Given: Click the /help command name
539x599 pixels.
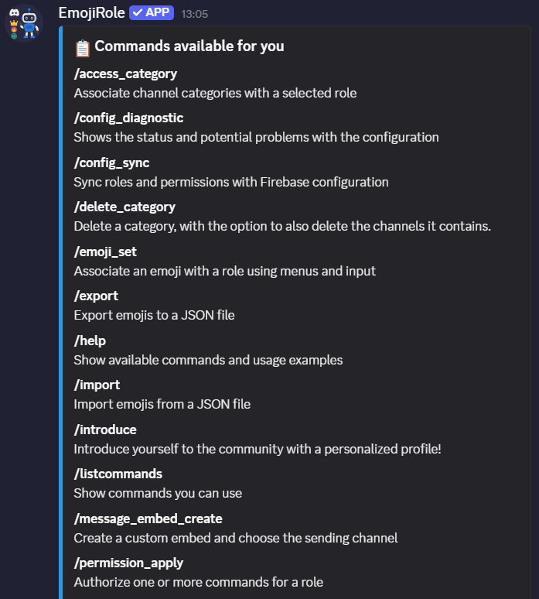Looking at the screenshot, I should (90, 341).
